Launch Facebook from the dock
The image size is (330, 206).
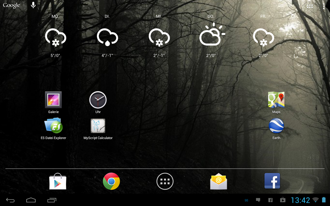tap(272, 181)
